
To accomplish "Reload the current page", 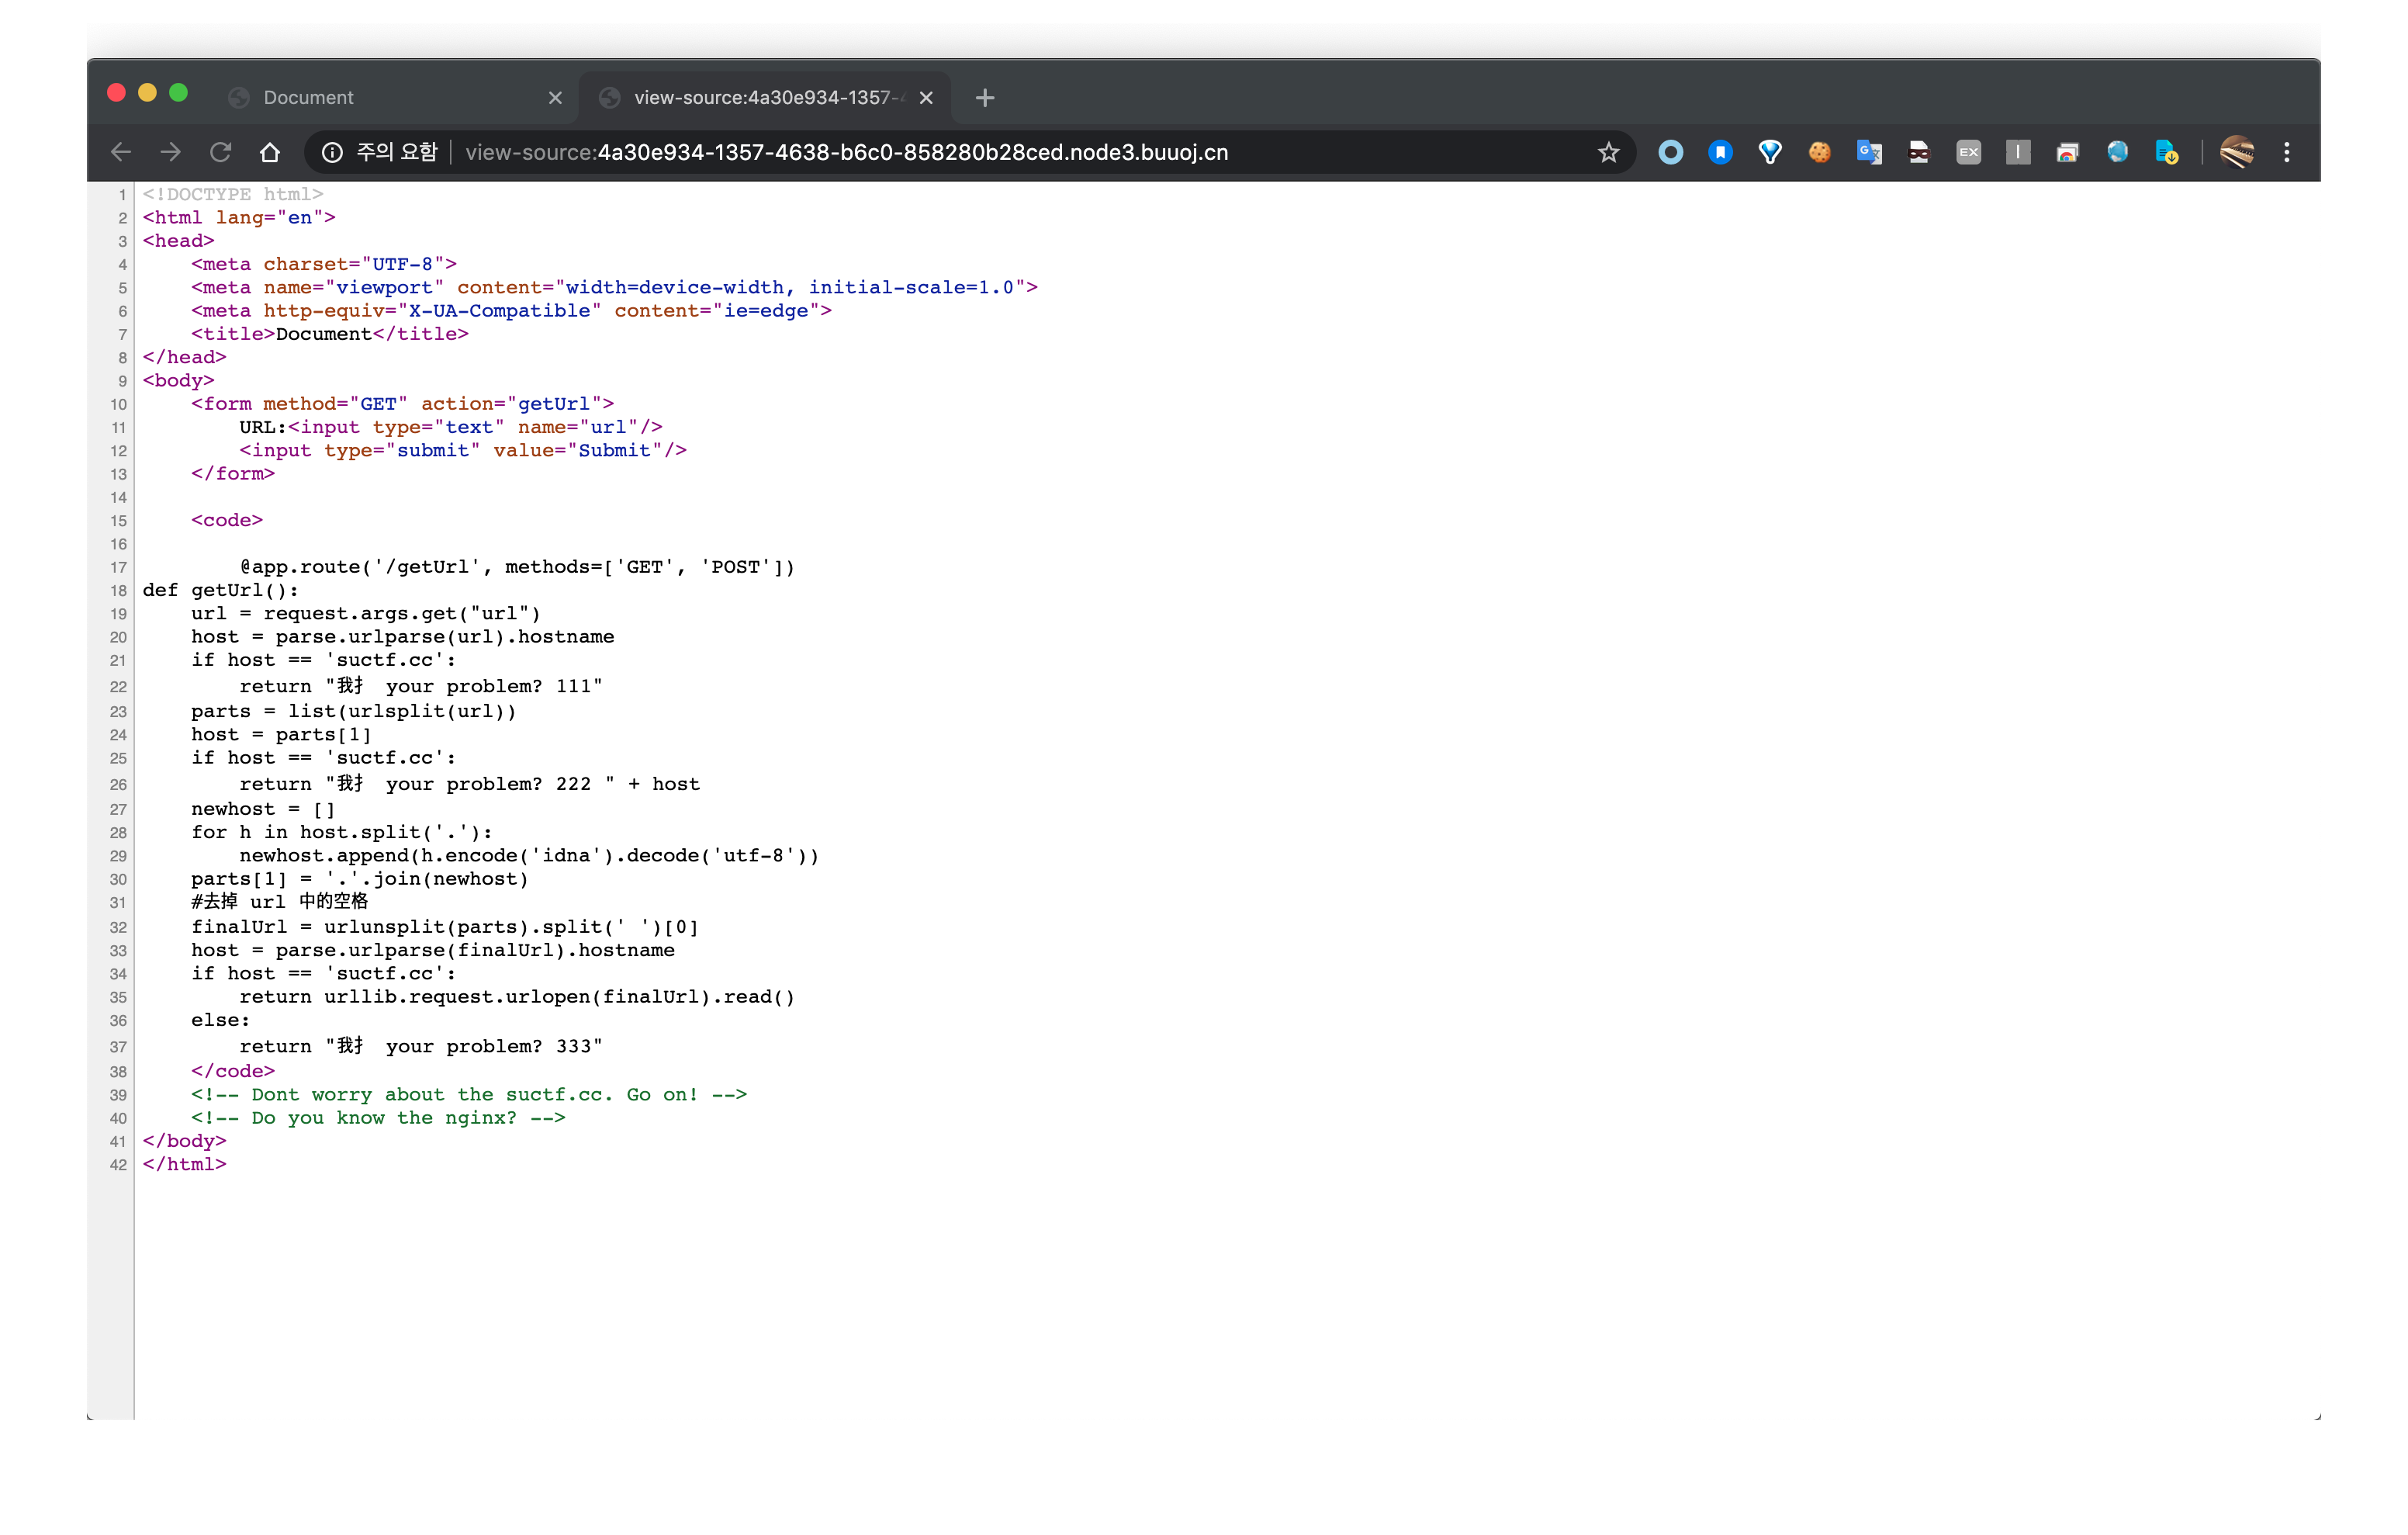I will point(220,152).
